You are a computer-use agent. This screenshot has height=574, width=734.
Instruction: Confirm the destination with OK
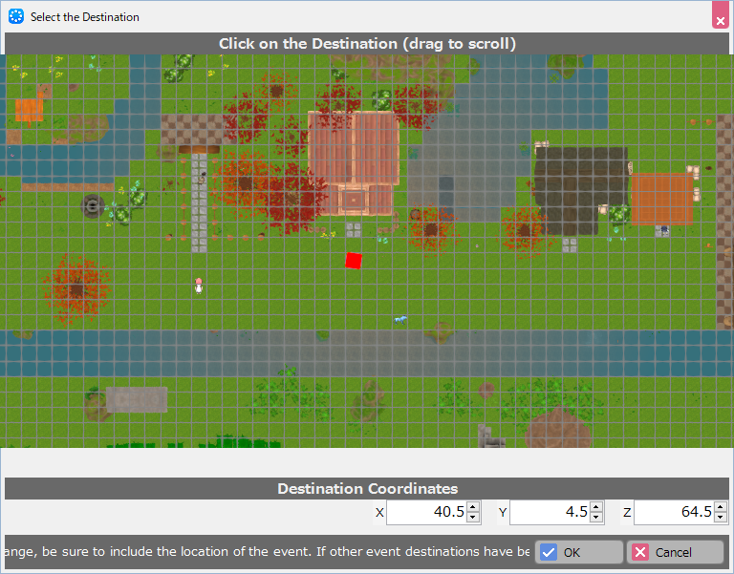578,552
